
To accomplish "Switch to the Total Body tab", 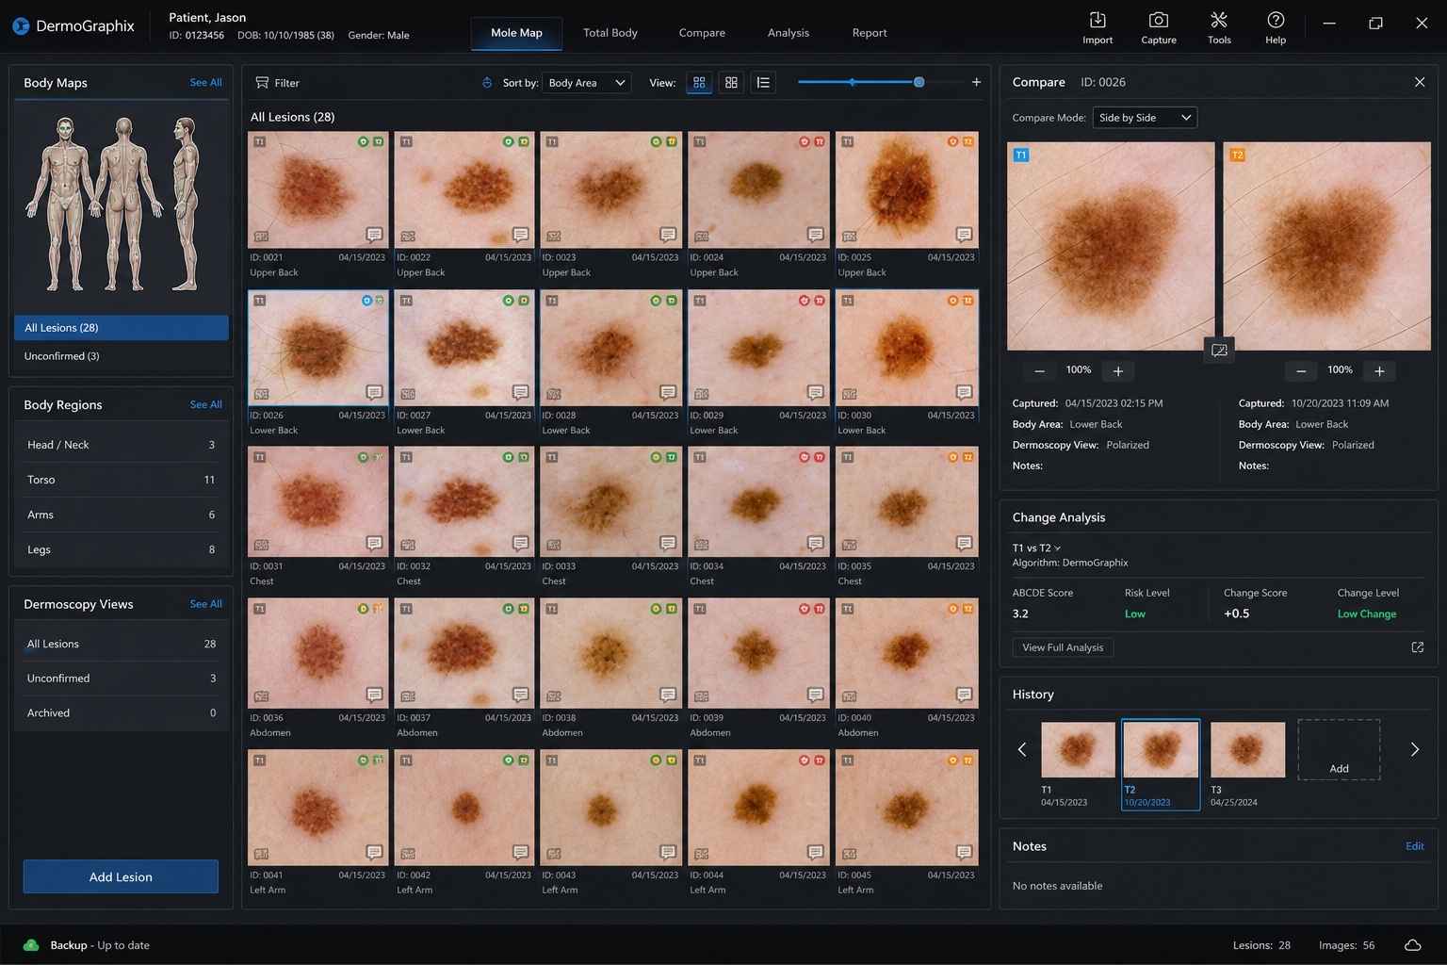I will [x=610, y=33].
